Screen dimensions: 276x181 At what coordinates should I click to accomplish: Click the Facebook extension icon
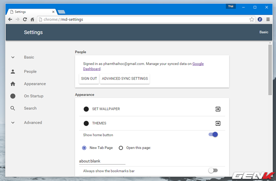[x=260, y=19]
